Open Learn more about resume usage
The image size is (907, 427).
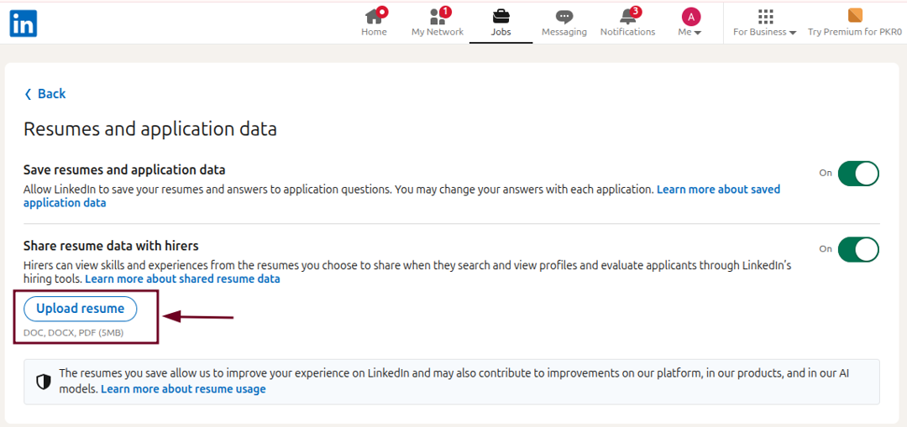[x=183, y=389]
